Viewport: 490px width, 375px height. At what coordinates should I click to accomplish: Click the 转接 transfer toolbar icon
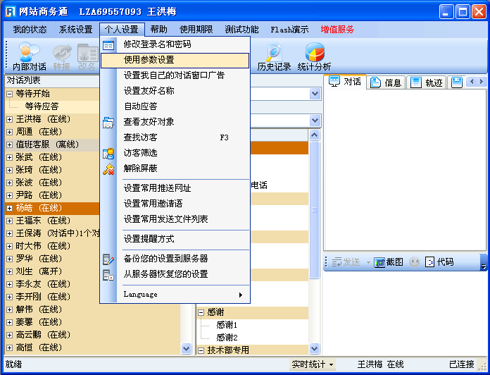61,56
